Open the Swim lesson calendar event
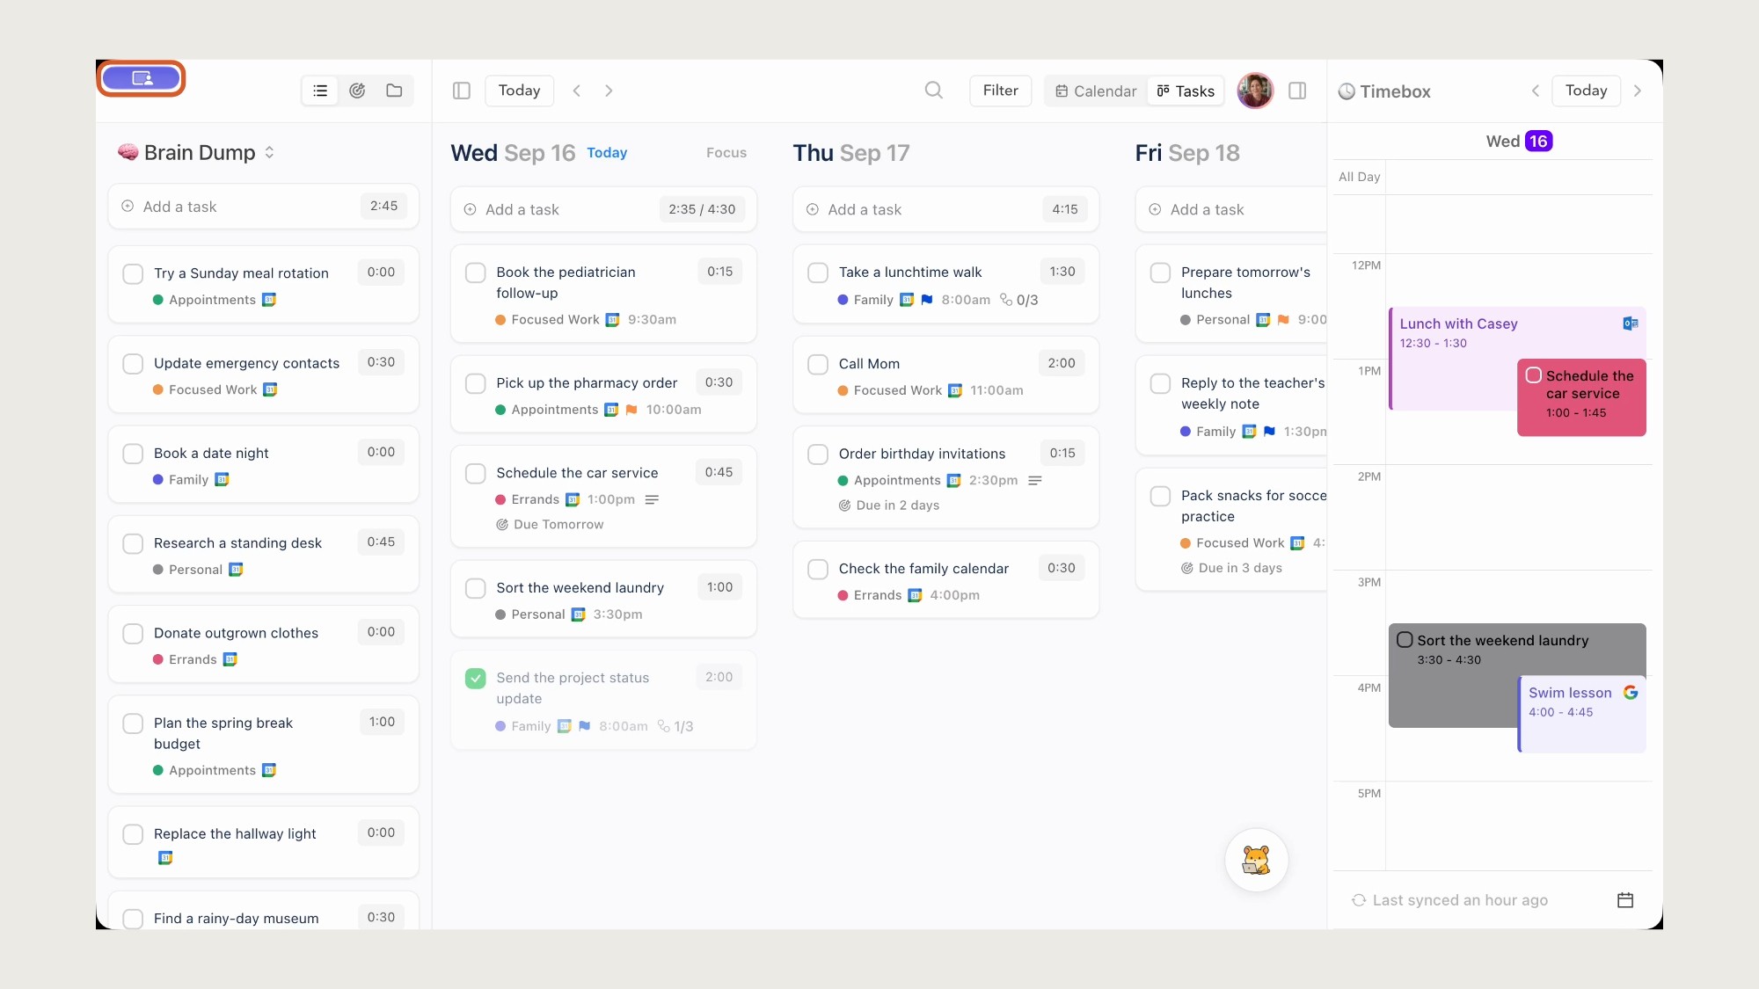The width and height of the screenshot is (1759, 989). pos(1583,714)
